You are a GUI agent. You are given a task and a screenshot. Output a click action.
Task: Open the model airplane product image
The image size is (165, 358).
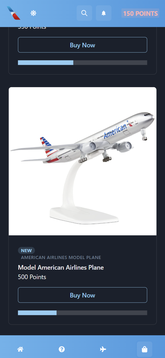pos(83,161)
